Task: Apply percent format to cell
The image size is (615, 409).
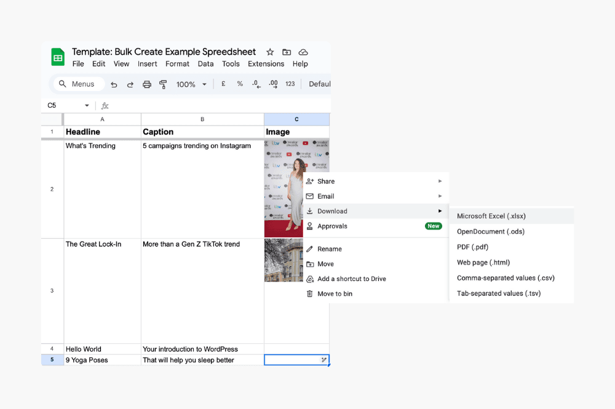Action: pos(240,84)
